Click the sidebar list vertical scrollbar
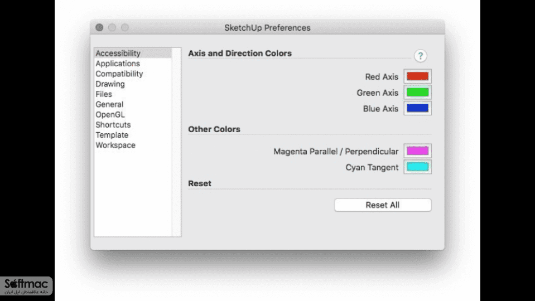 (176, 142)
